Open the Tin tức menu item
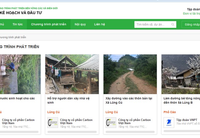This screenshot has height=138, width=200. tap(18, 24)
